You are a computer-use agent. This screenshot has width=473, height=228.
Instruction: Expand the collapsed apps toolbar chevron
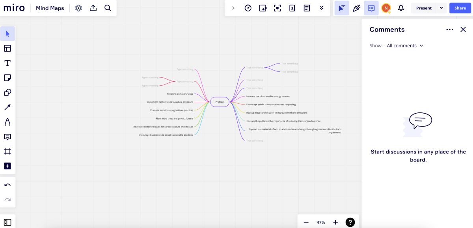point(233,8)
